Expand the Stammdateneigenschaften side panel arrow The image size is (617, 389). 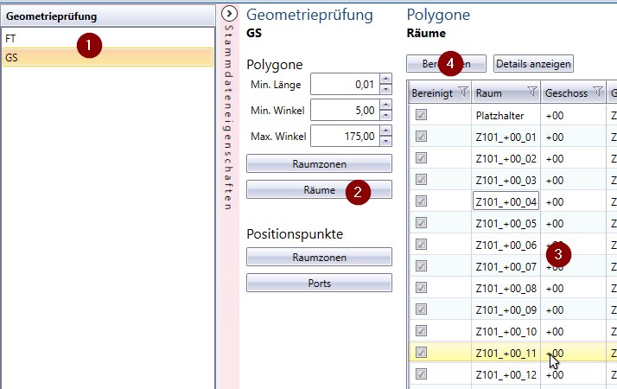[229, 14]
